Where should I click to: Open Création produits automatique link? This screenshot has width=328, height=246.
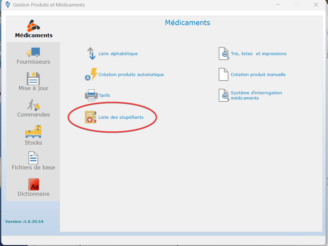tap(131, 75)
